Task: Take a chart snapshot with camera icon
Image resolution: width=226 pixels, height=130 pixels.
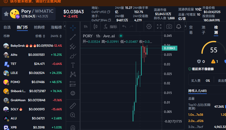Action: pyautogui.click(x=169, y=26)
